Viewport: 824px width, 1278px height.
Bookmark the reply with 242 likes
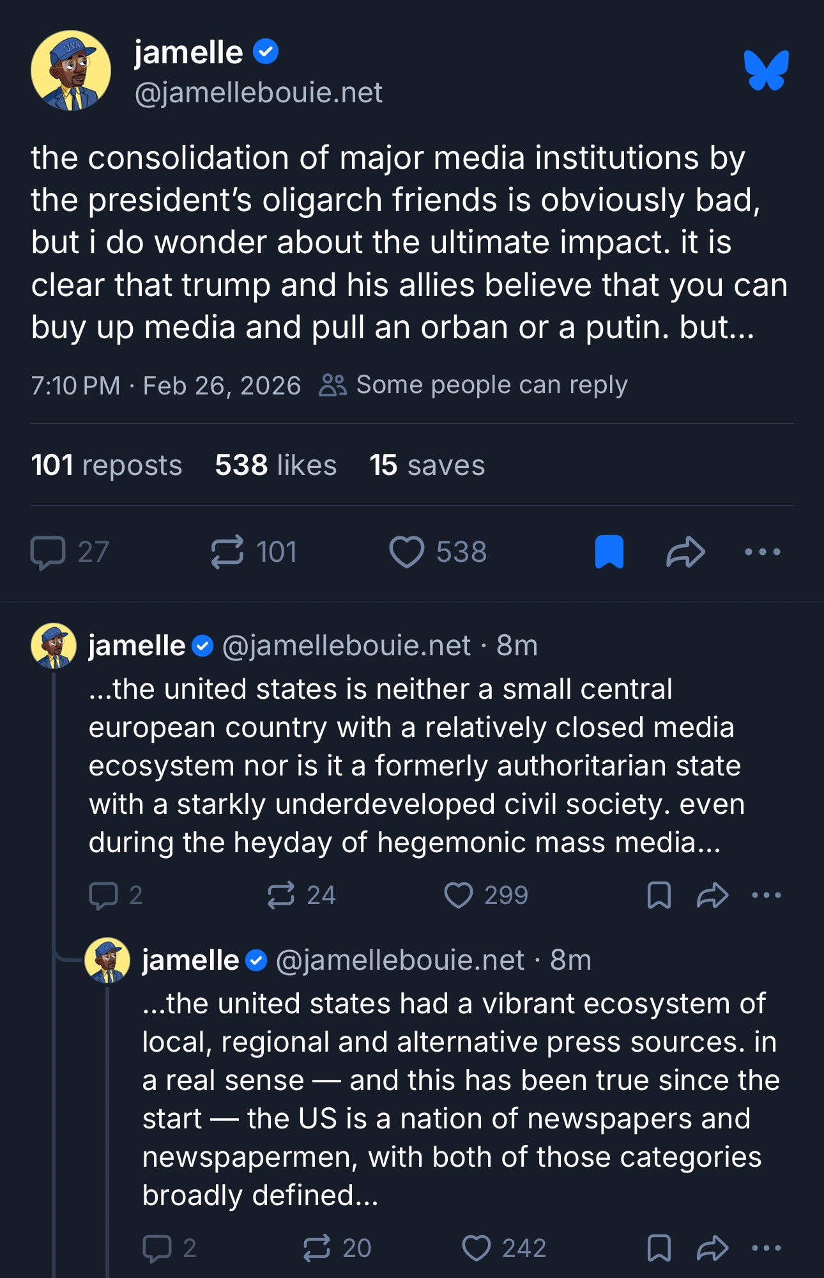click(659, 1248)
